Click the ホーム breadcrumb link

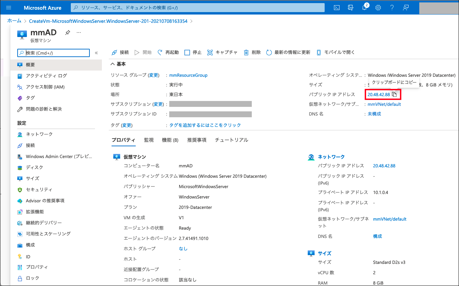(14, 21)
